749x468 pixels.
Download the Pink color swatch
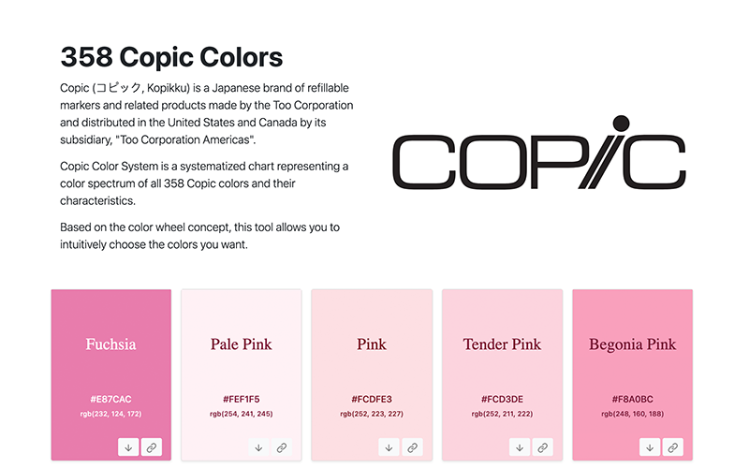click(x=389, y=447)
